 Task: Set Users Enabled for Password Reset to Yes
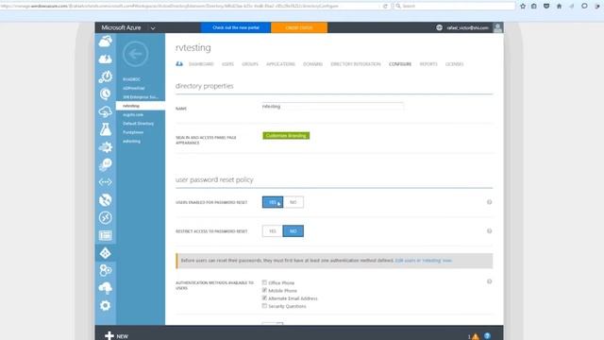[x=273, y=202]
